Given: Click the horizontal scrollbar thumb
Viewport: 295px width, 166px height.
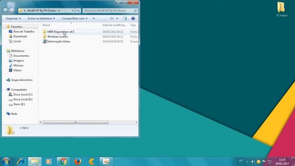Looking at the screenshot, I should click(76, 122).
